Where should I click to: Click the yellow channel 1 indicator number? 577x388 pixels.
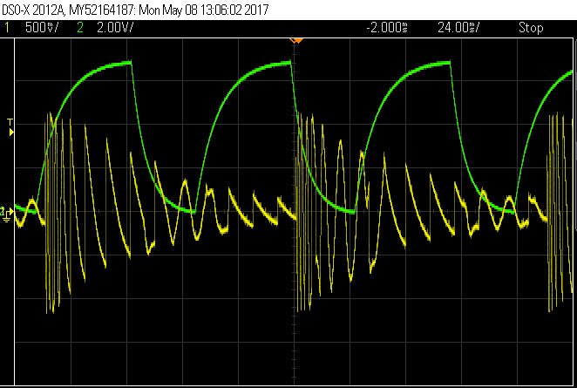tap(7, 28)
